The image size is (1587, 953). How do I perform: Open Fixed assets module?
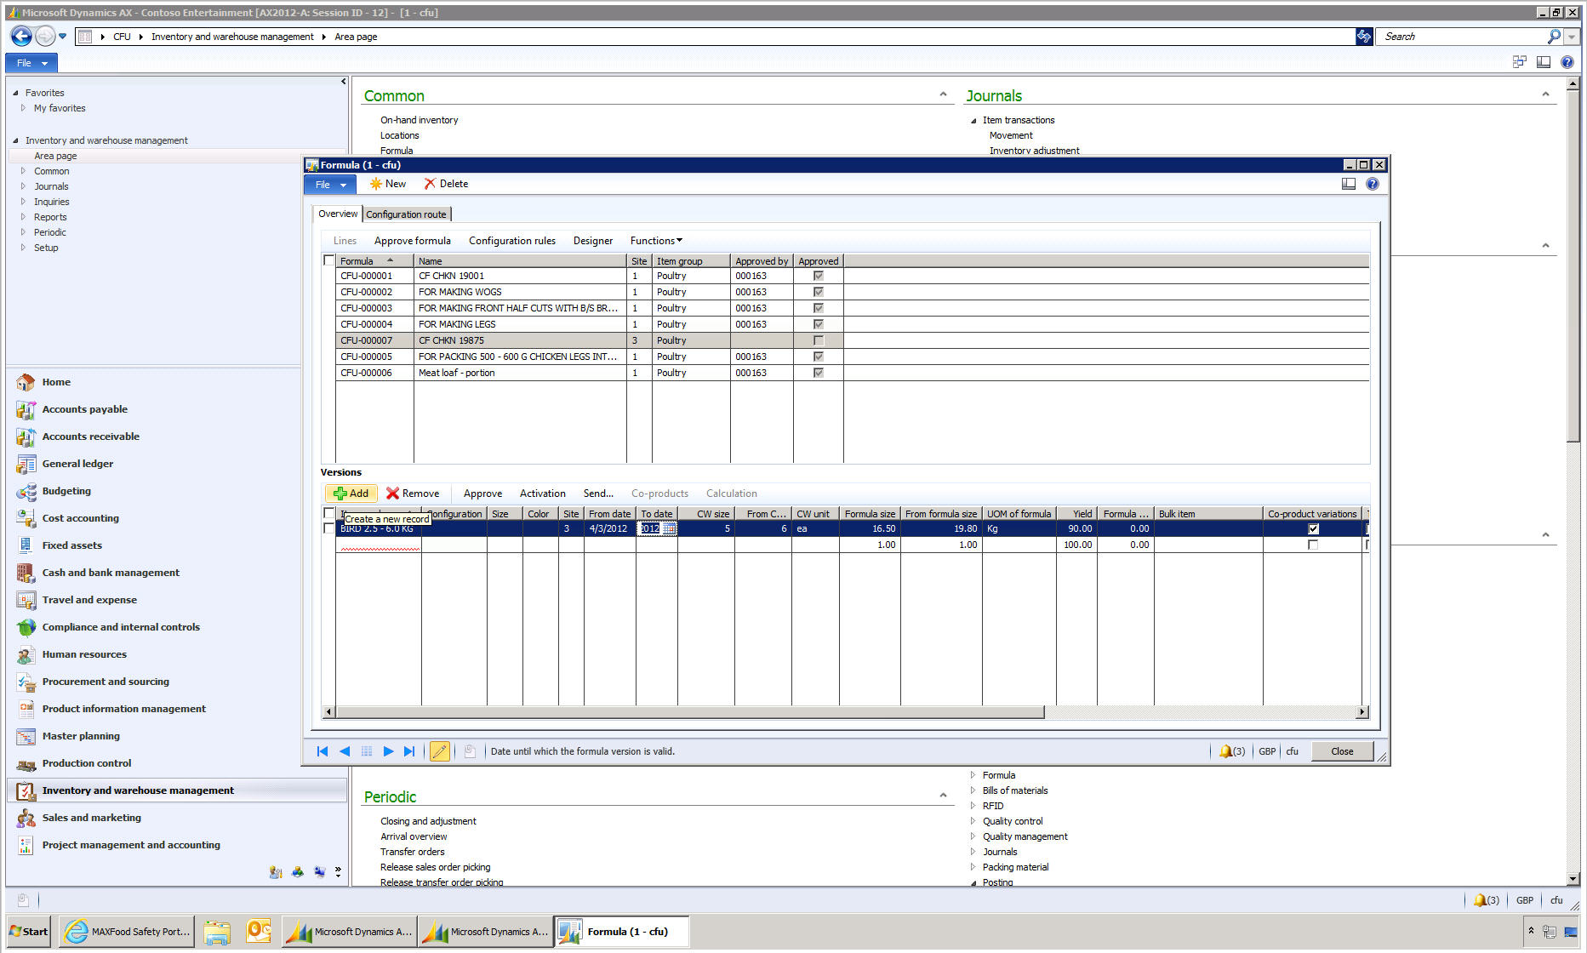point(72,545)
